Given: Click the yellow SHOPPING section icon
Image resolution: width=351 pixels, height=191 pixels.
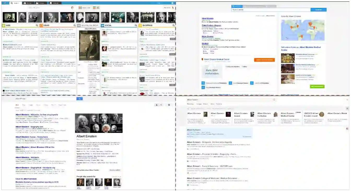Looking at the screenshot, I should pyautogui.click(x=140, y=26).
